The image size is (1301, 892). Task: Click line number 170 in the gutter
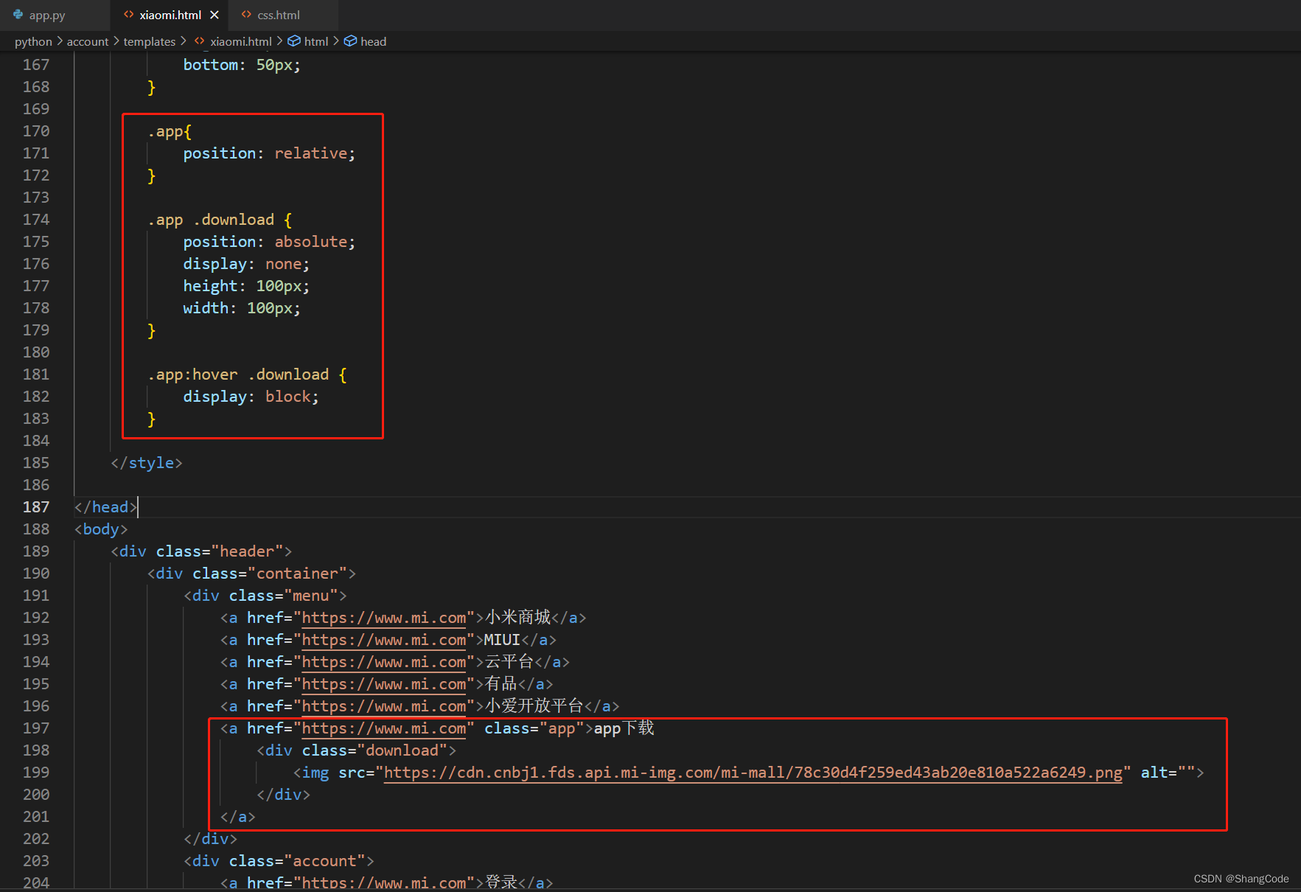click(36, 131)
